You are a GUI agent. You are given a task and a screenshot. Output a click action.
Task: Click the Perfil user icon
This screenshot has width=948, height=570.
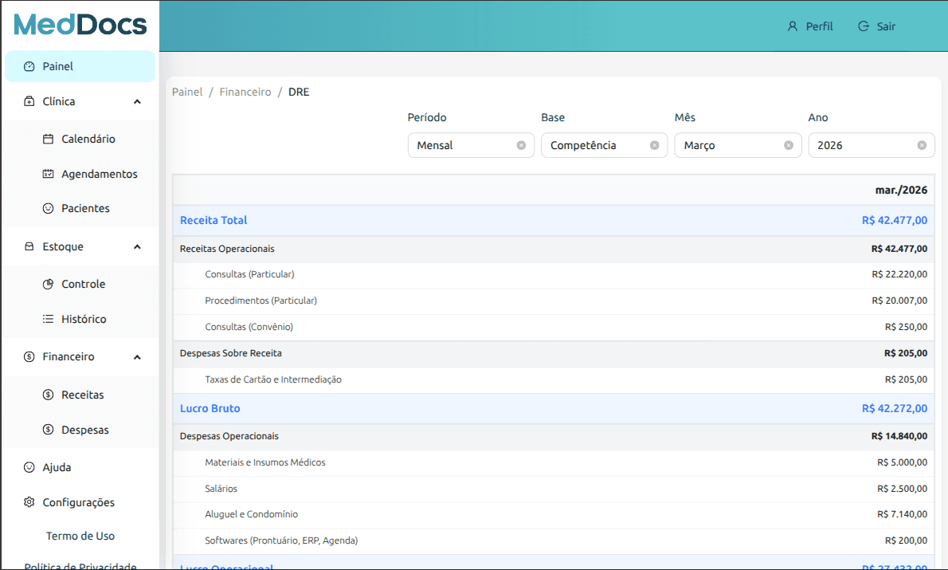pyautogui.click(x=792, y=26)
